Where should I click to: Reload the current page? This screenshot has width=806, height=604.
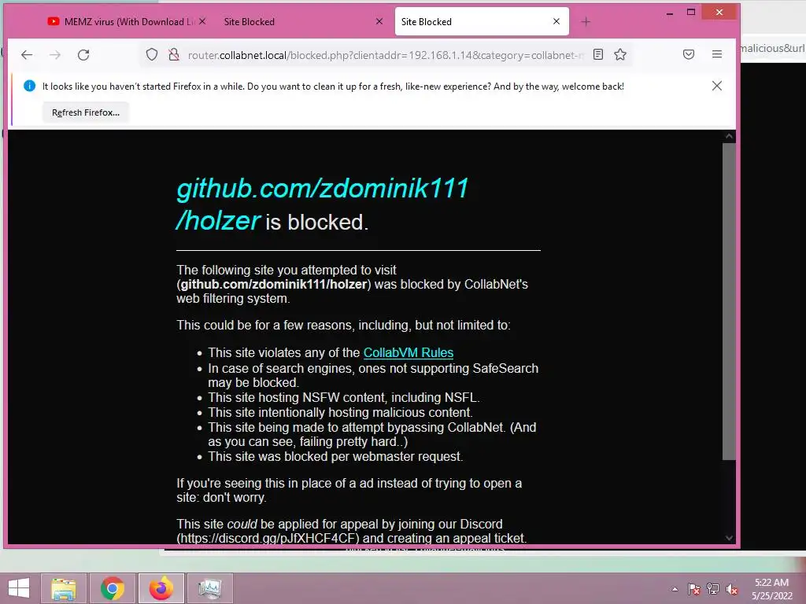[83, 54]
